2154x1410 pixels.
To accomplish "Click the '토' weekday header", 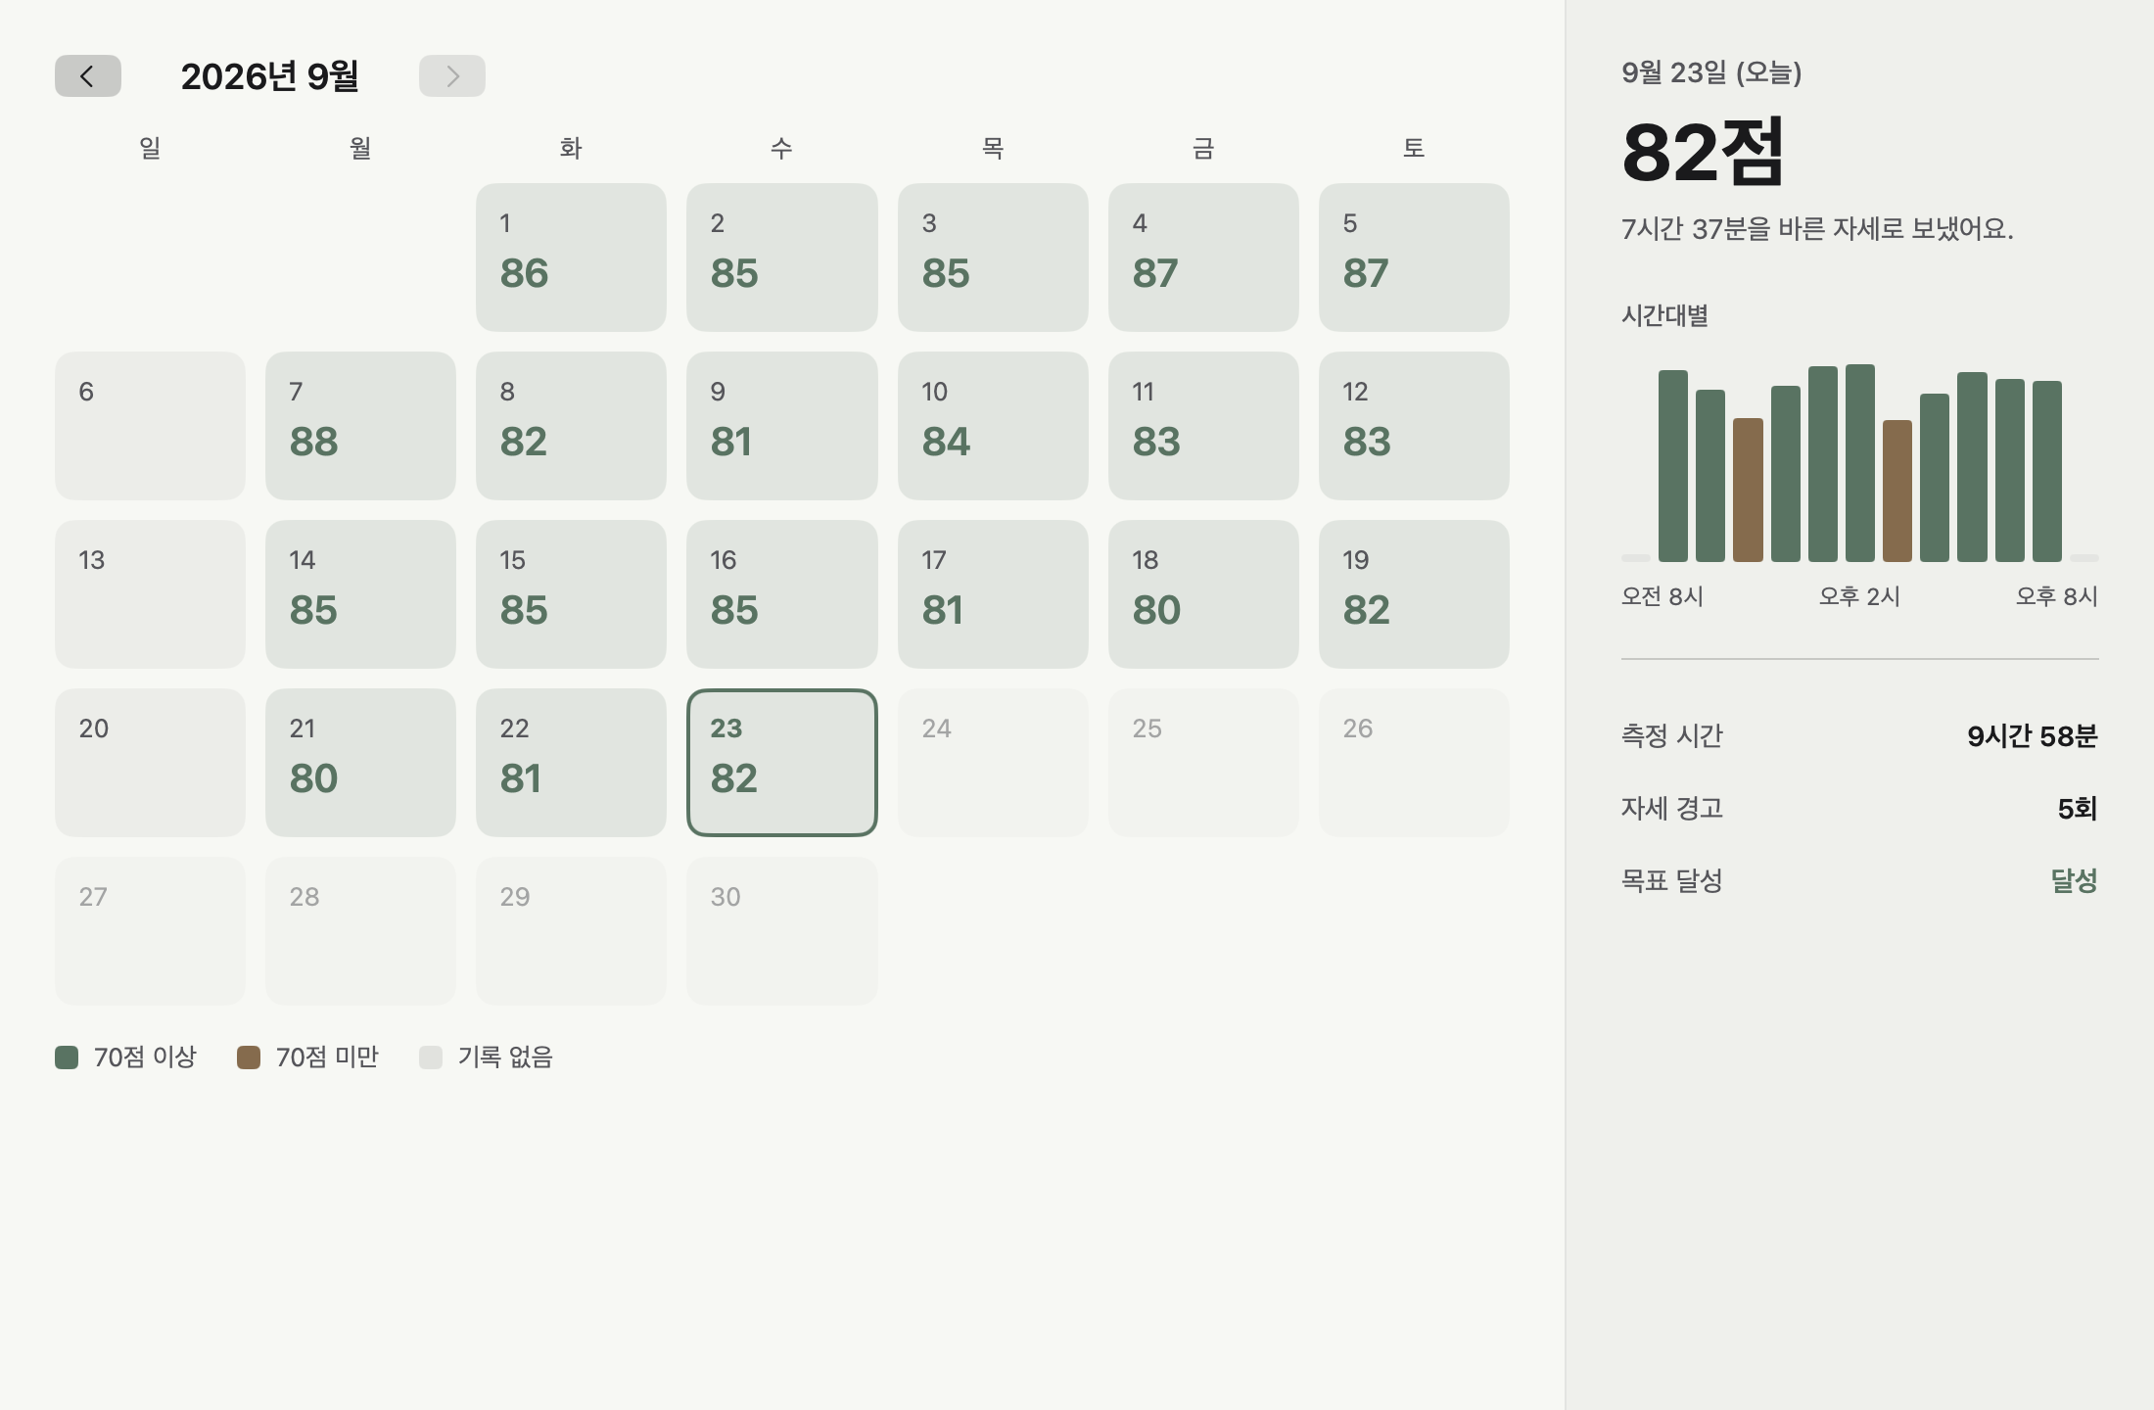I will pyautogui.click(x=1414, y=148).
